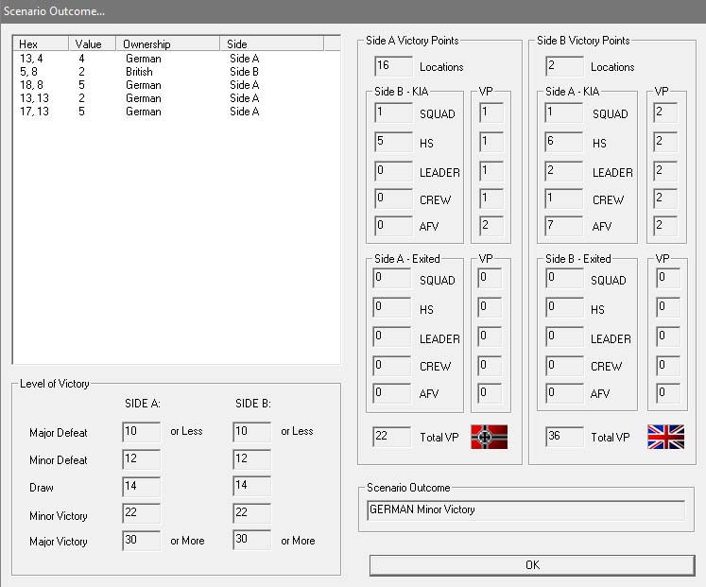Viewport: 706px width, 587px height.
Task: Click Side A KIA AFV count field showing 7
Action: point(564,226)
